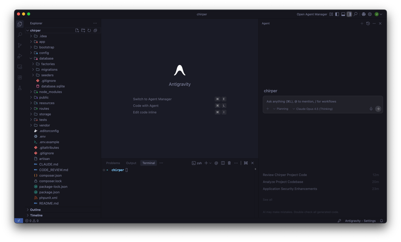Screen dimensions: 401x242
Task: Toggle the bottom panel visibility
Action: pos(343,14)
